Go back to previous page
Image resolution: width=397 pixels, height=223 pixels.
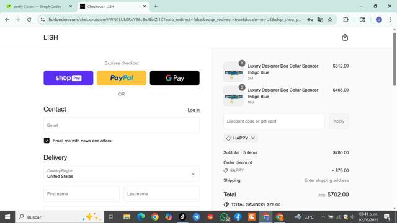click(x=7, y=19)
